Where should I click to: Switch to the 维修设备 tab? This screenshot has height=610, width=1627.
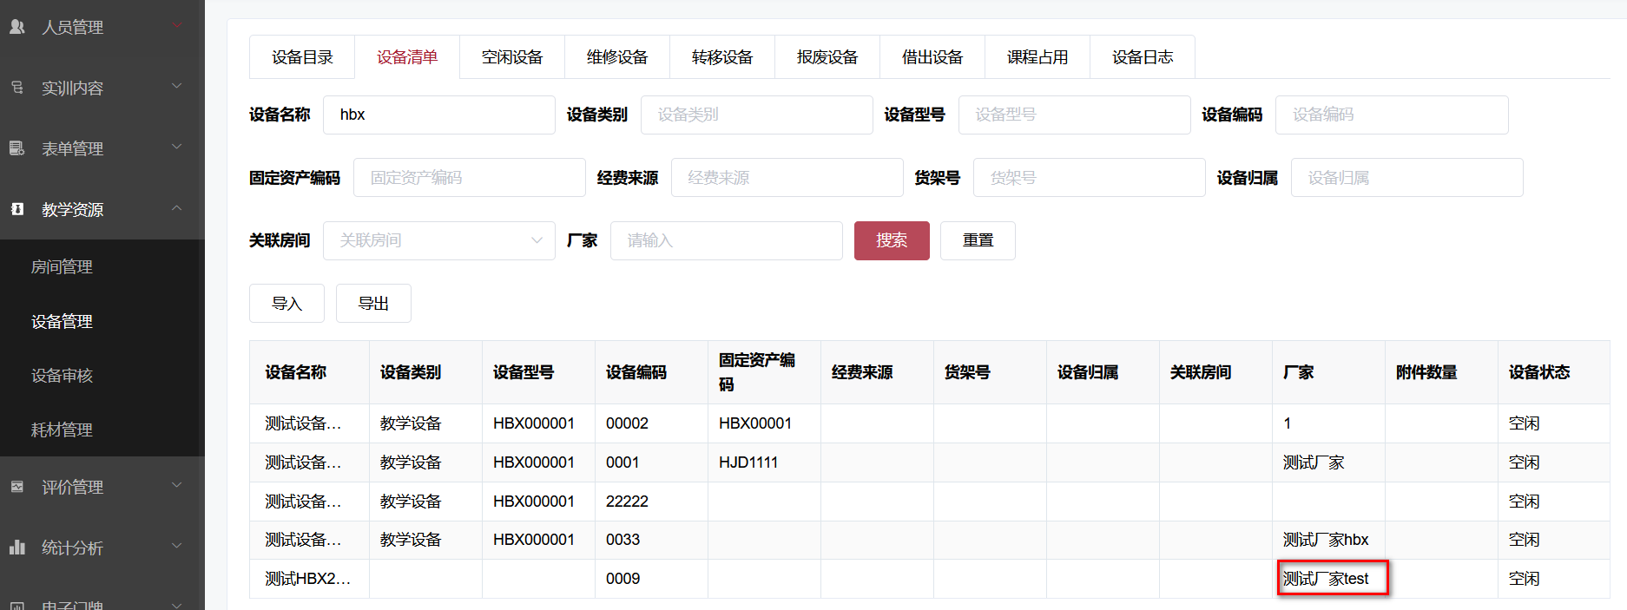[617, 57]
